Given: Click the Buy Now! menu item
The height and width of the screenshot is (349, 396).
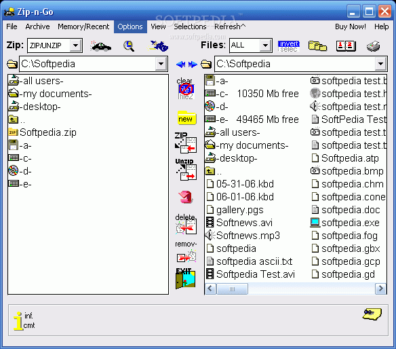Looking at the screenshot, I should pos(351,26).
